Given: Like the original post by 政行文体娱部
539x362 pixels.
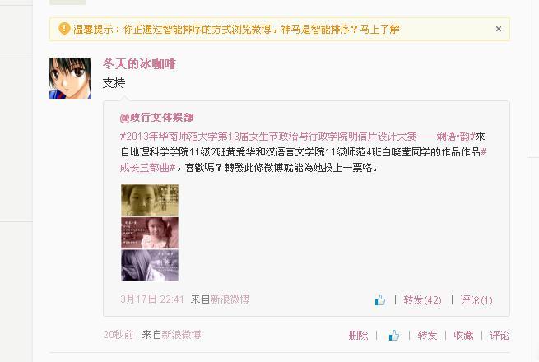Looking at the screenshot, I should (x=380, y=300).
